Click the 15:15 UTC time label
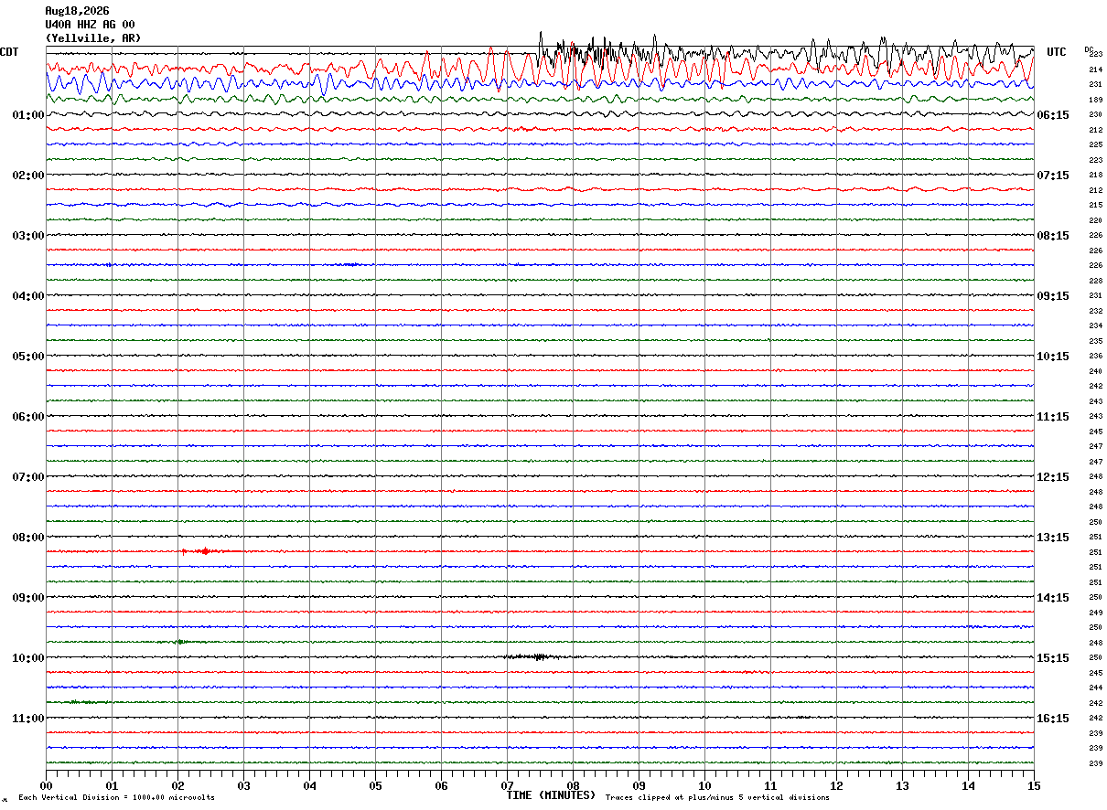The width and height of the screenshot is (1107, 810). point(1052,658)
